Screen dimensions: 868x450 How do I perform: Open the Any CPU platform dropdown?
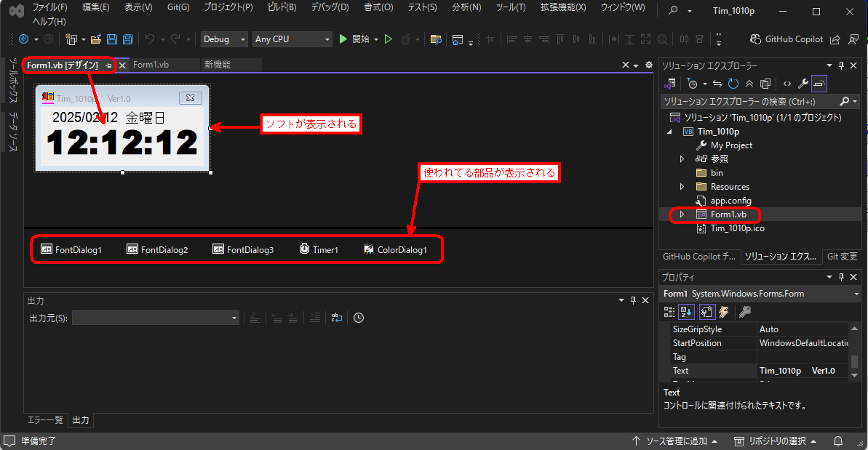(292, 39)
